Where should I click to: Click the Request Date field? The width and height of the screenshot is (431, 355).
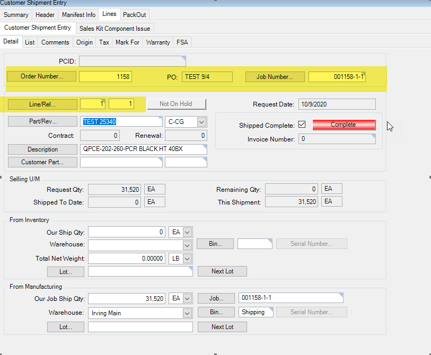coord(337,104)
